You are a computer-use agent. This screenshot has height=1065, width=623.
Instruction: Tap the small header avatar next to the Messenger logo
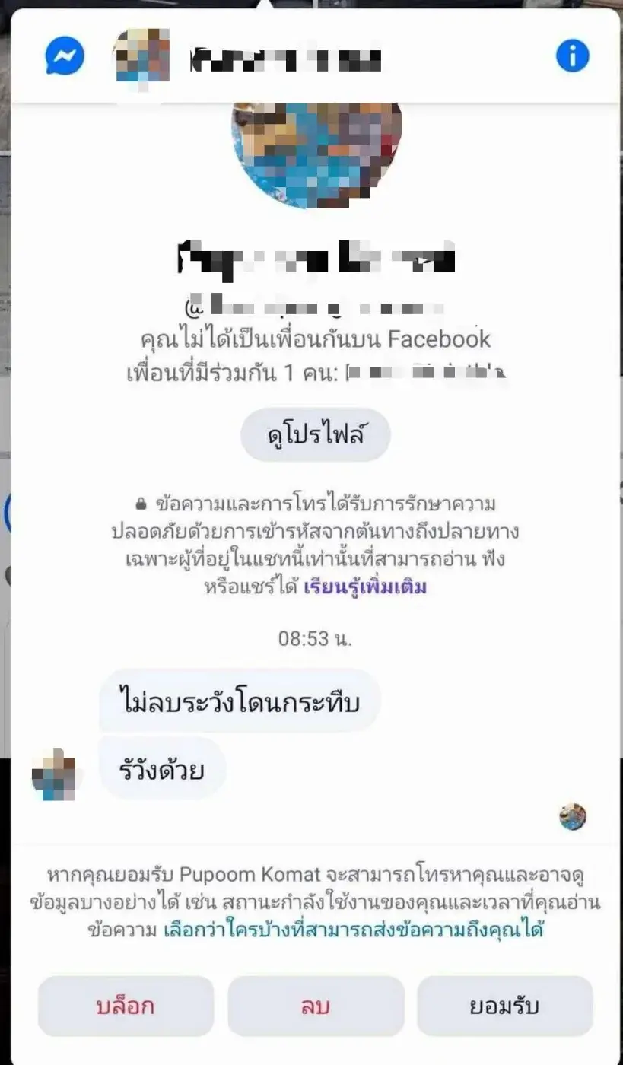[141, 56]
